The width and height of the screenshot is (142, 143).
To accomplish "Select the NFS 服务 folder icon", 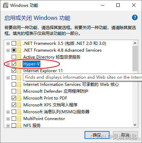I will [x=19, y=125].
